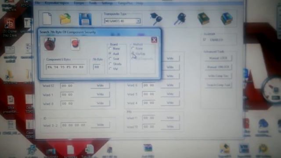Open a file with the folder icon

click(x=65, y=19)
